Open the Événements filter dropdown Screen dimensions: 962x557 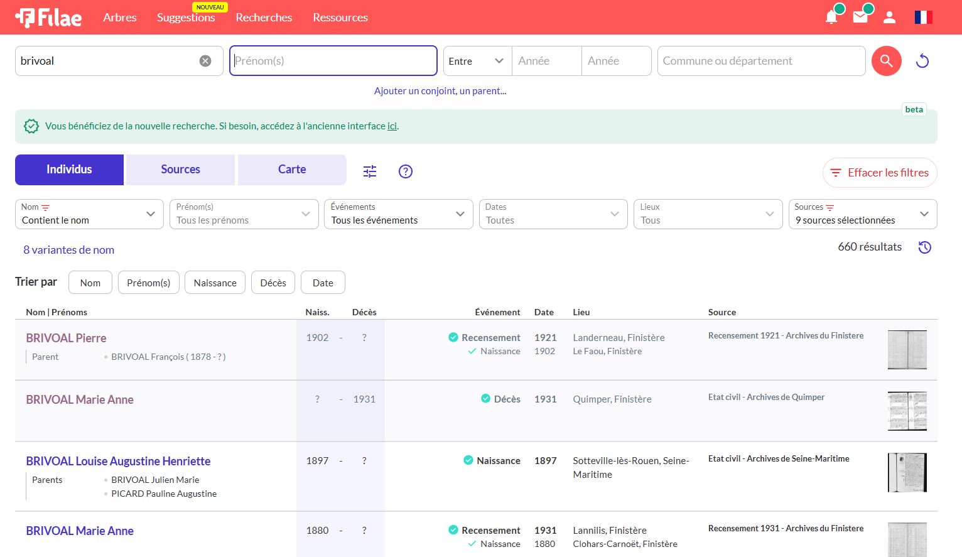pyautogui.click(x=398, y=214)
